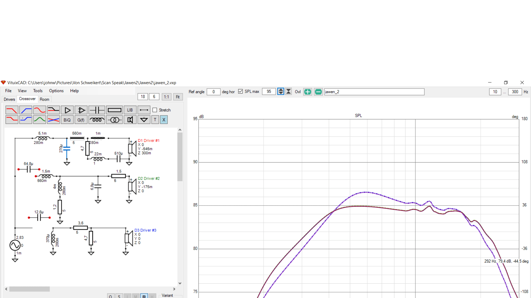
Task: Click the highlighted X toolbar button
Action: click(164, 120)
